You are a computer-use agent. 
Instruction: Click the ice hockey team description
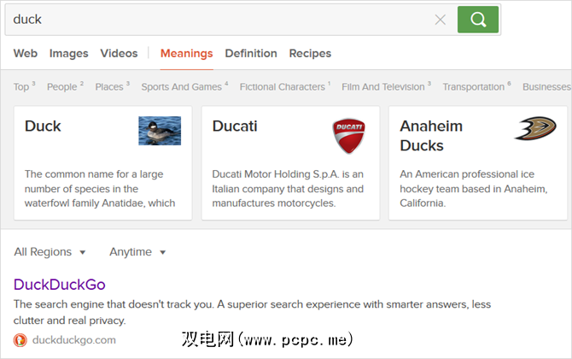click(x=474, y=188)
